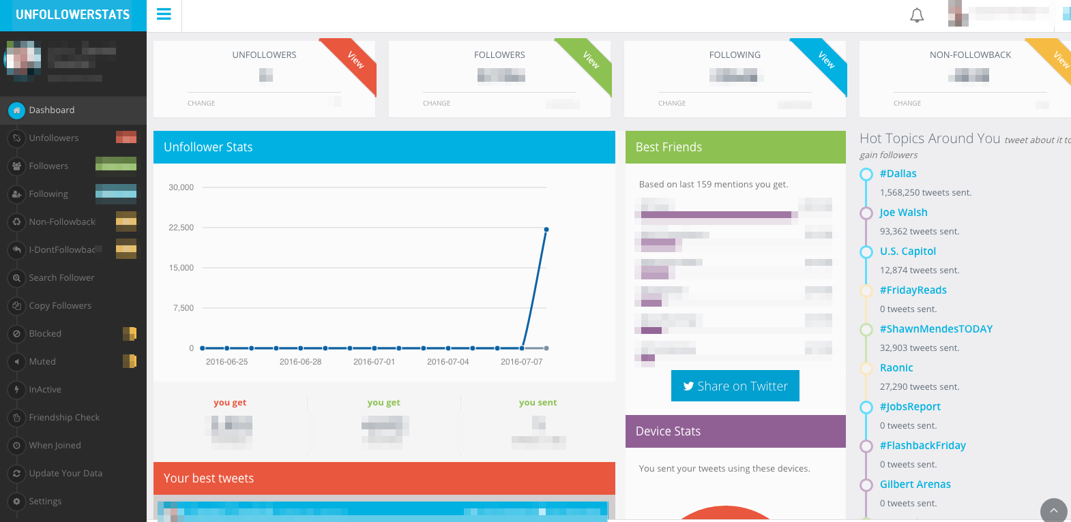The image size is (1071, 522).
Task: Click the Settings gear icon
Action: point(16,502)
